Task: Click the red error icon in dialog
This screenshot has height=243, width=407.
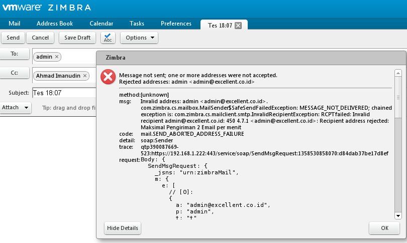Action: (108, 77)
